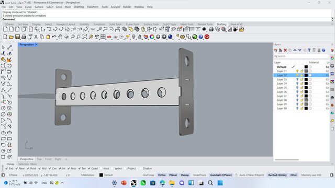Switch to the Top viewport tab

click(39, 159)
